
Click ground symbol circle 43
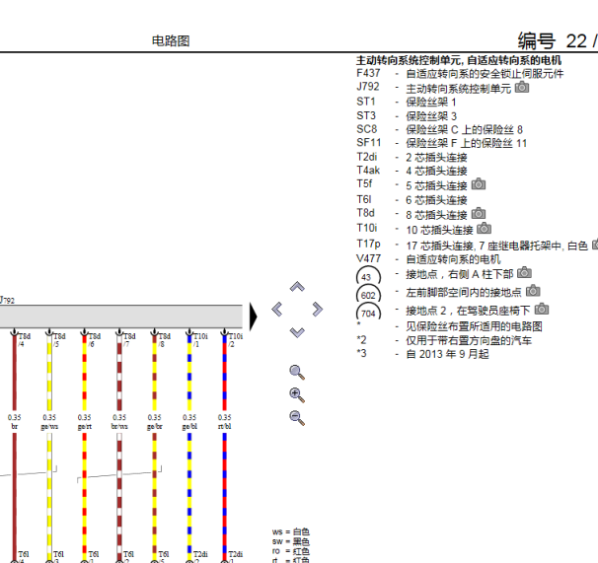[368, 276]
